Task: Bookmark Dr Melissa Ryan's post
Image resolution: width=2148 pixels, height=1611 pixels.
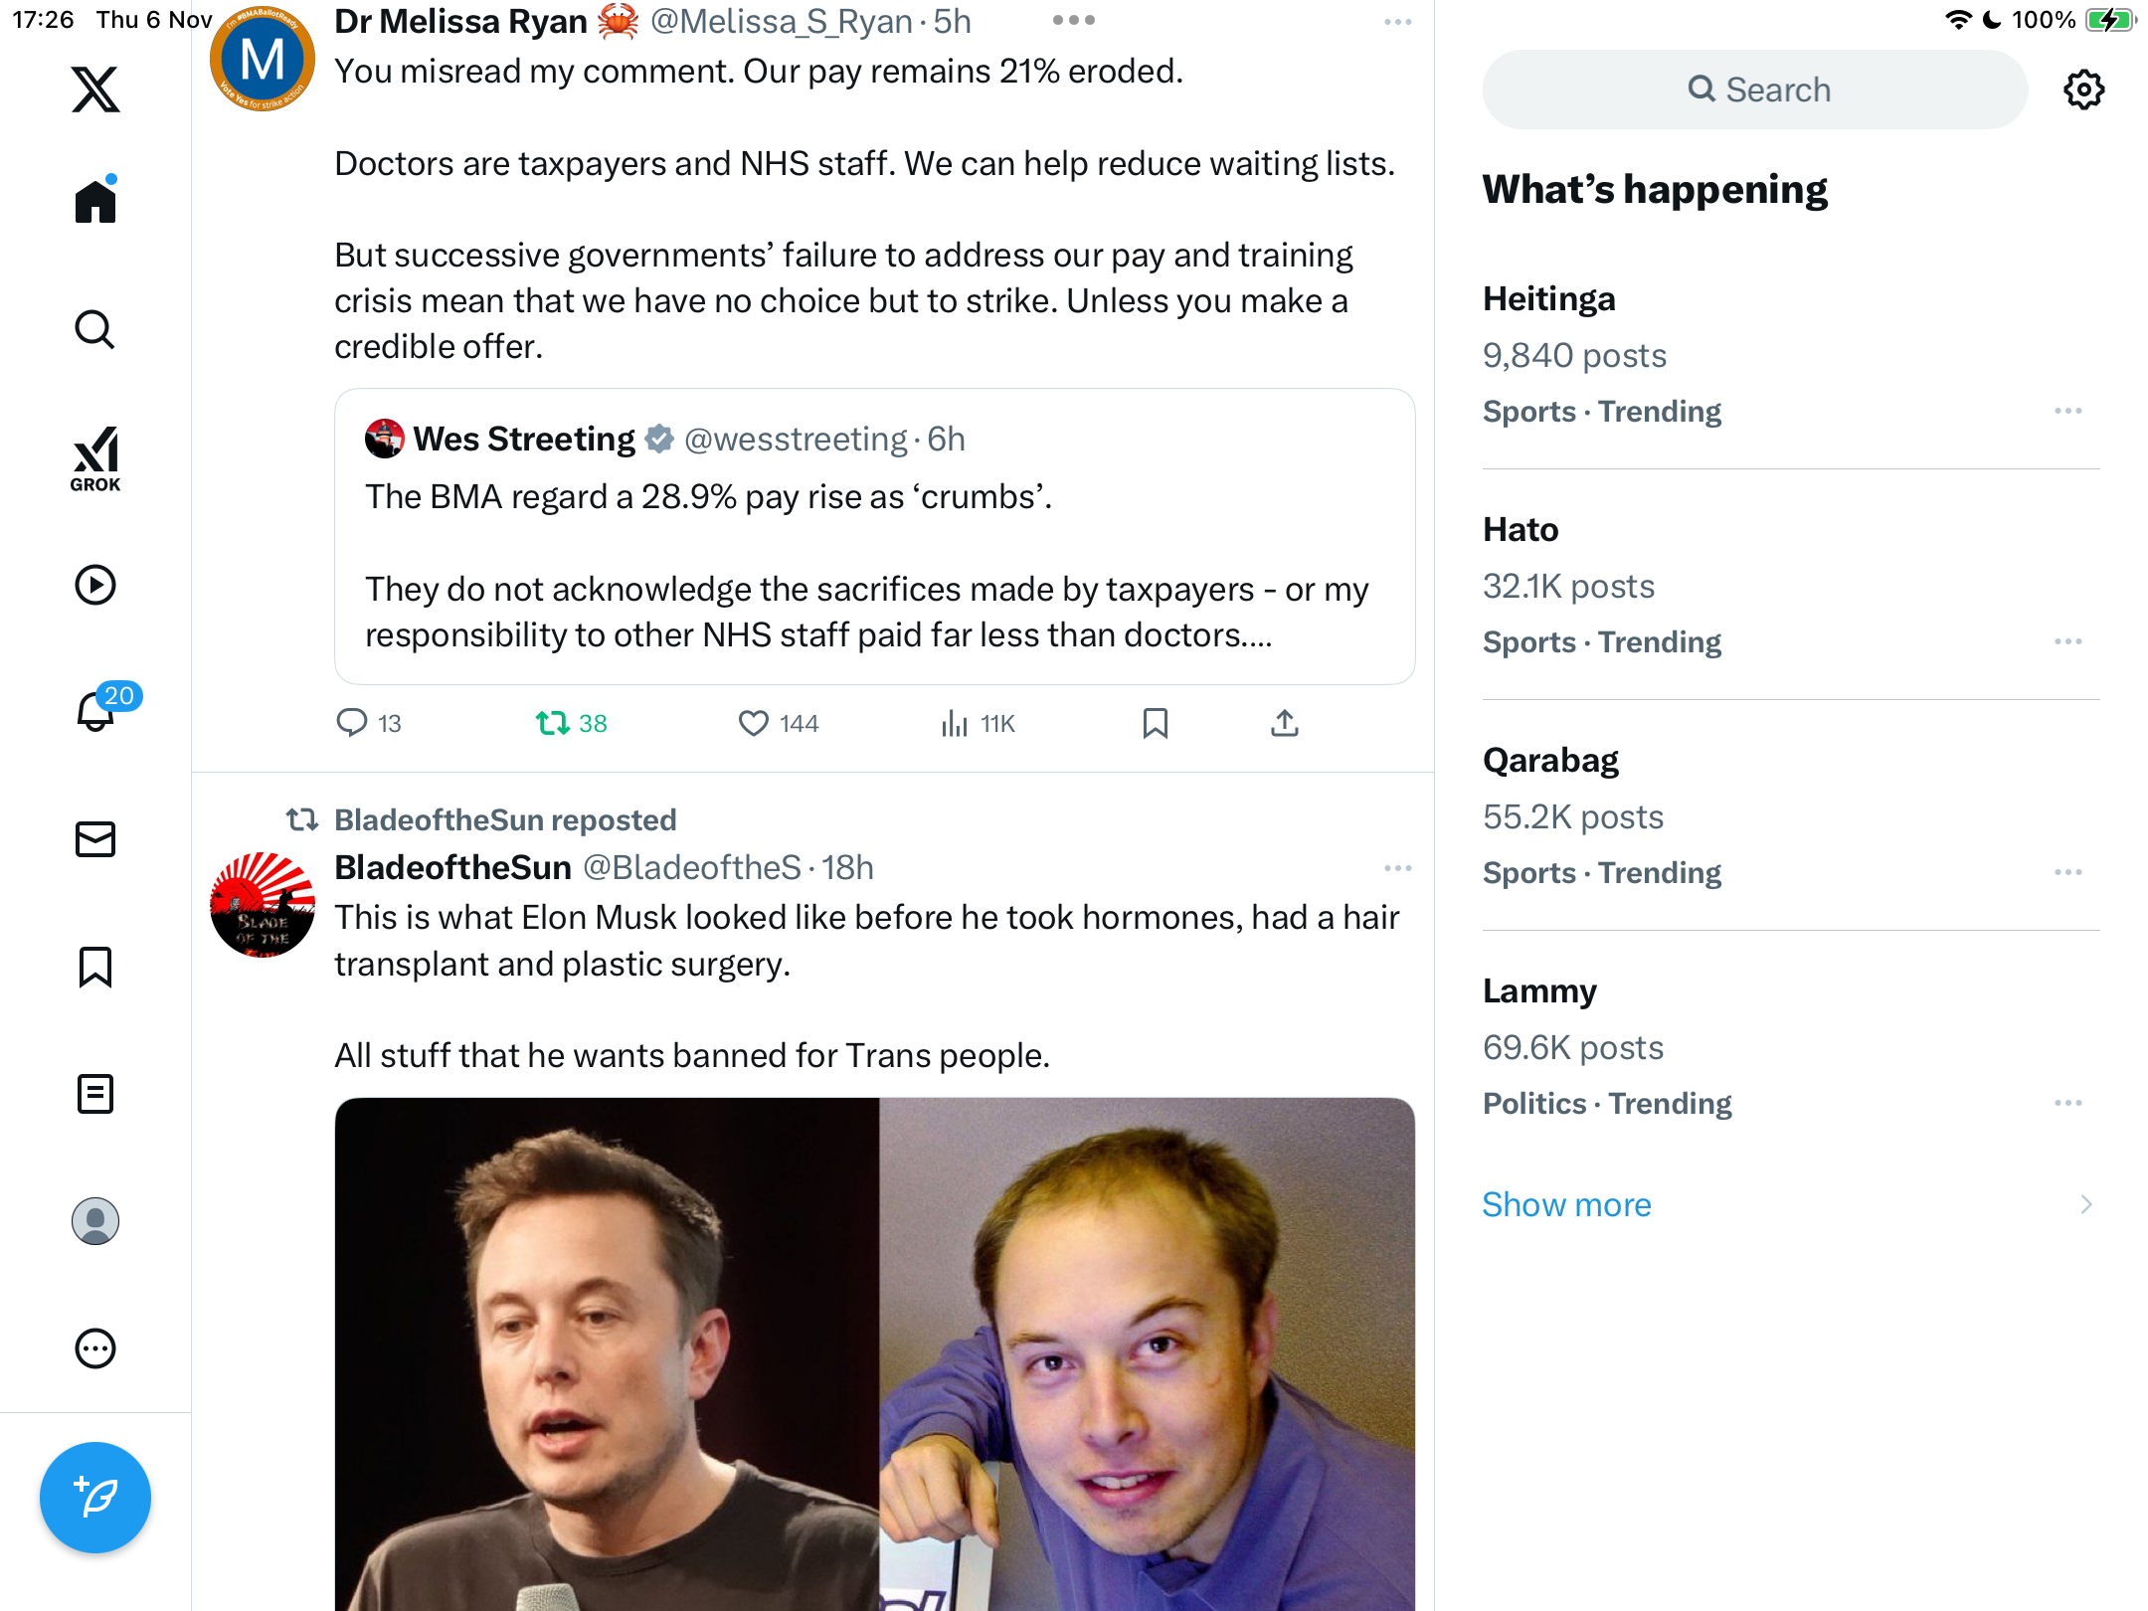Action: pyautogui.click(x=1155, y=723)
